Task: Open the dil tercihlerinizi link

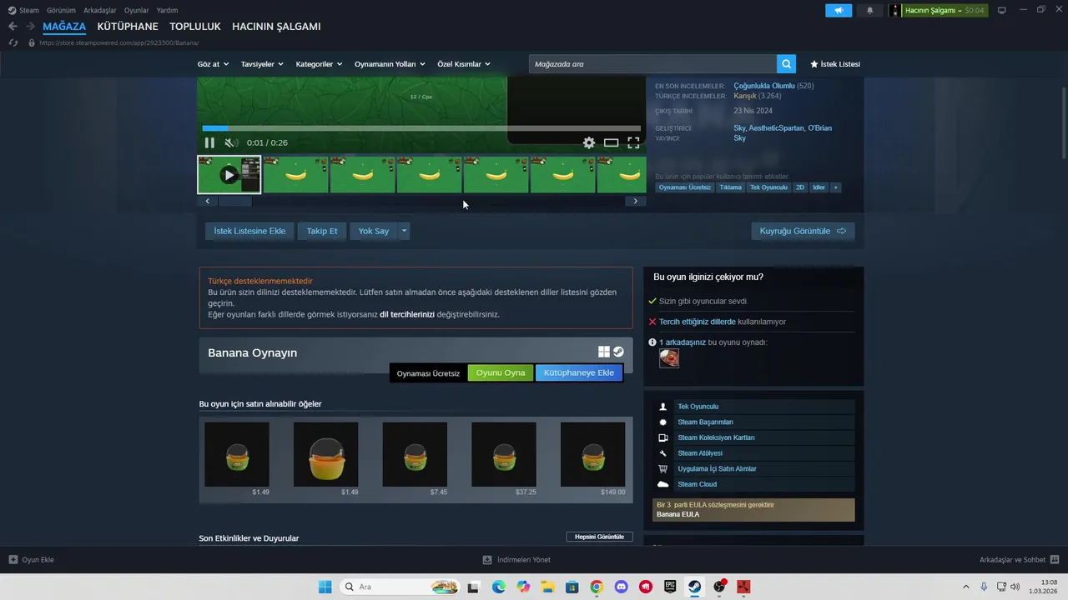Action: pyautogui.click(x=407, y=314)
